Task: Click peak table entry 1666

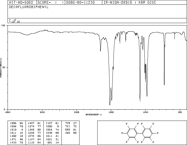Action: coord(13,123)
